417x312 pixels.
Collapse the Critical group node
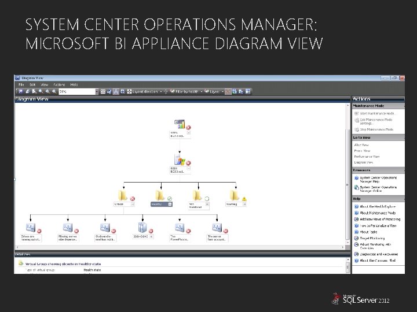133,205
